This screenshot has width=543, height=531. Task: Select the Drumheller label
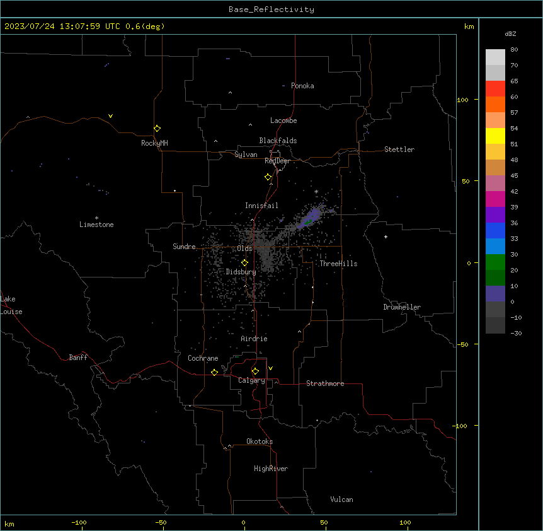pos(402,307)
